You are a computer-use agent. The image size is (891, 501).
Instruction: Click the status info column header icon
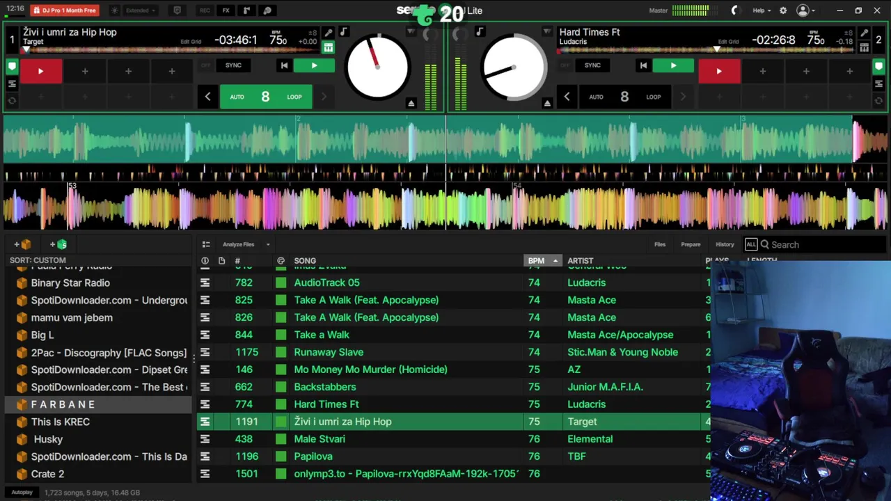(205, 261)
